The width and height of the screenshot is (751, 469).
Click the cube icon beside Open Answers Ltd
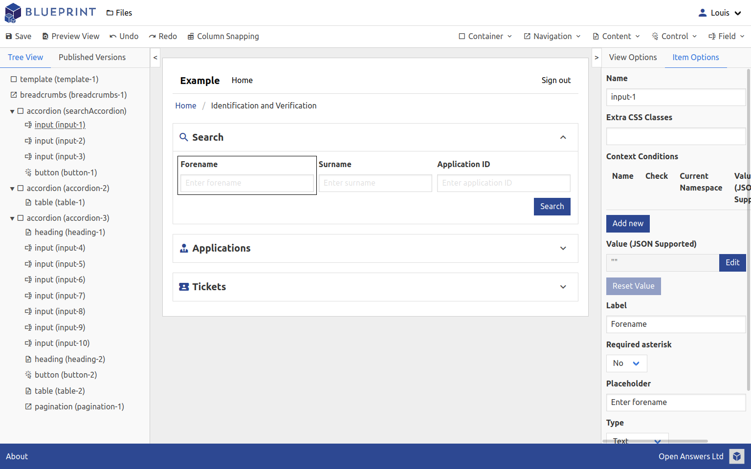[736, 456]
